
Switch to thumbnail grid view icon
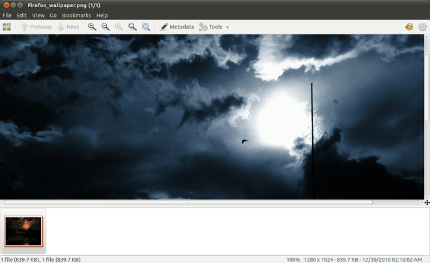7,27
